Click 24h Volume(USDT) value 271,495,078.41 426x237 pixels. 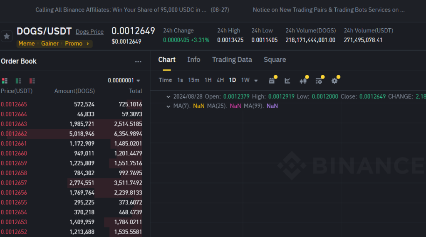coord(363,40)
